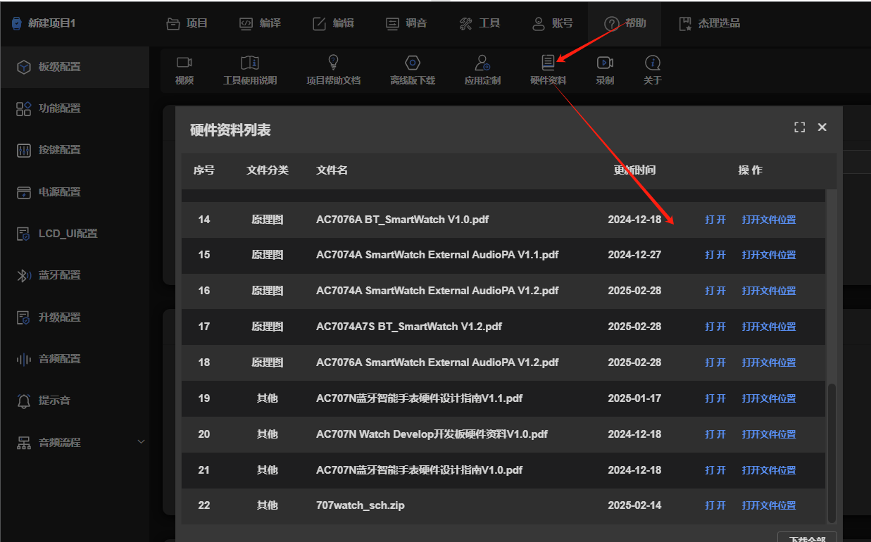Viewport: 871px width, 542px height.
Task: Open the 账号 account menu
Action: coord(553,23)
